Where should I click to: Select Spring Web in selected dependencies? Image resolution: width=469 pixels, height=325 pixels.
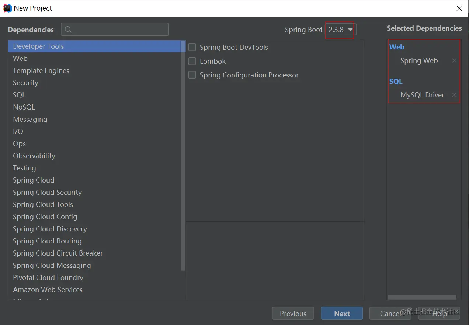(419, 61)
